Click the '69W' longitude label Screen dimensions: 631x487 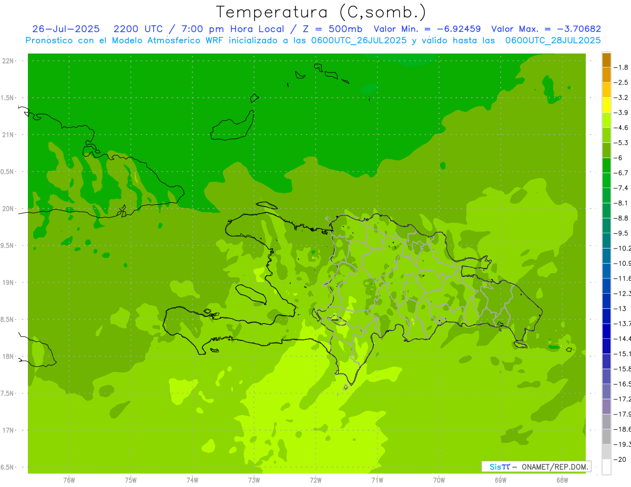[501, 480]
